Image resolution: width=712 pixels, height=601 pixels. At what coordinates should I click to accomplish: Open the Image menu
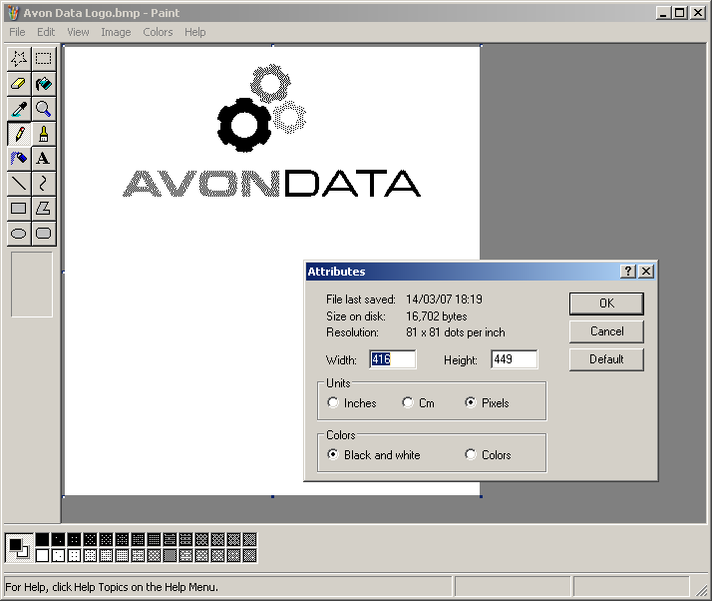point(116,32)
